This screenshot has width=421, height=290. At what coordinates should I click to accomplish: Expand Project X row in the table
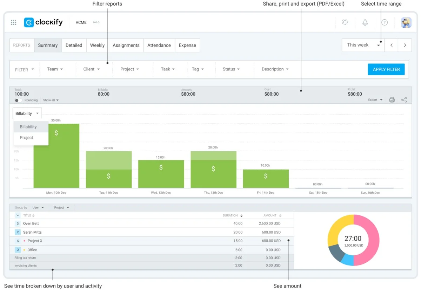(x=17, y=241)
